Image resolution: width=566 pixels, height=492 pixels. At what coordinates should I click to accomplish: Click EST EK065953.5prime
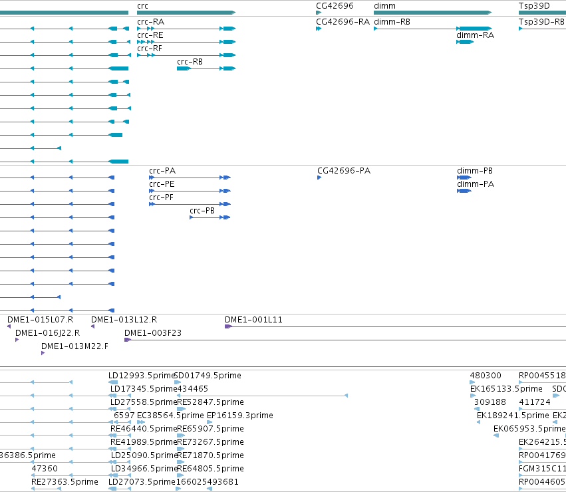[529, 429]
